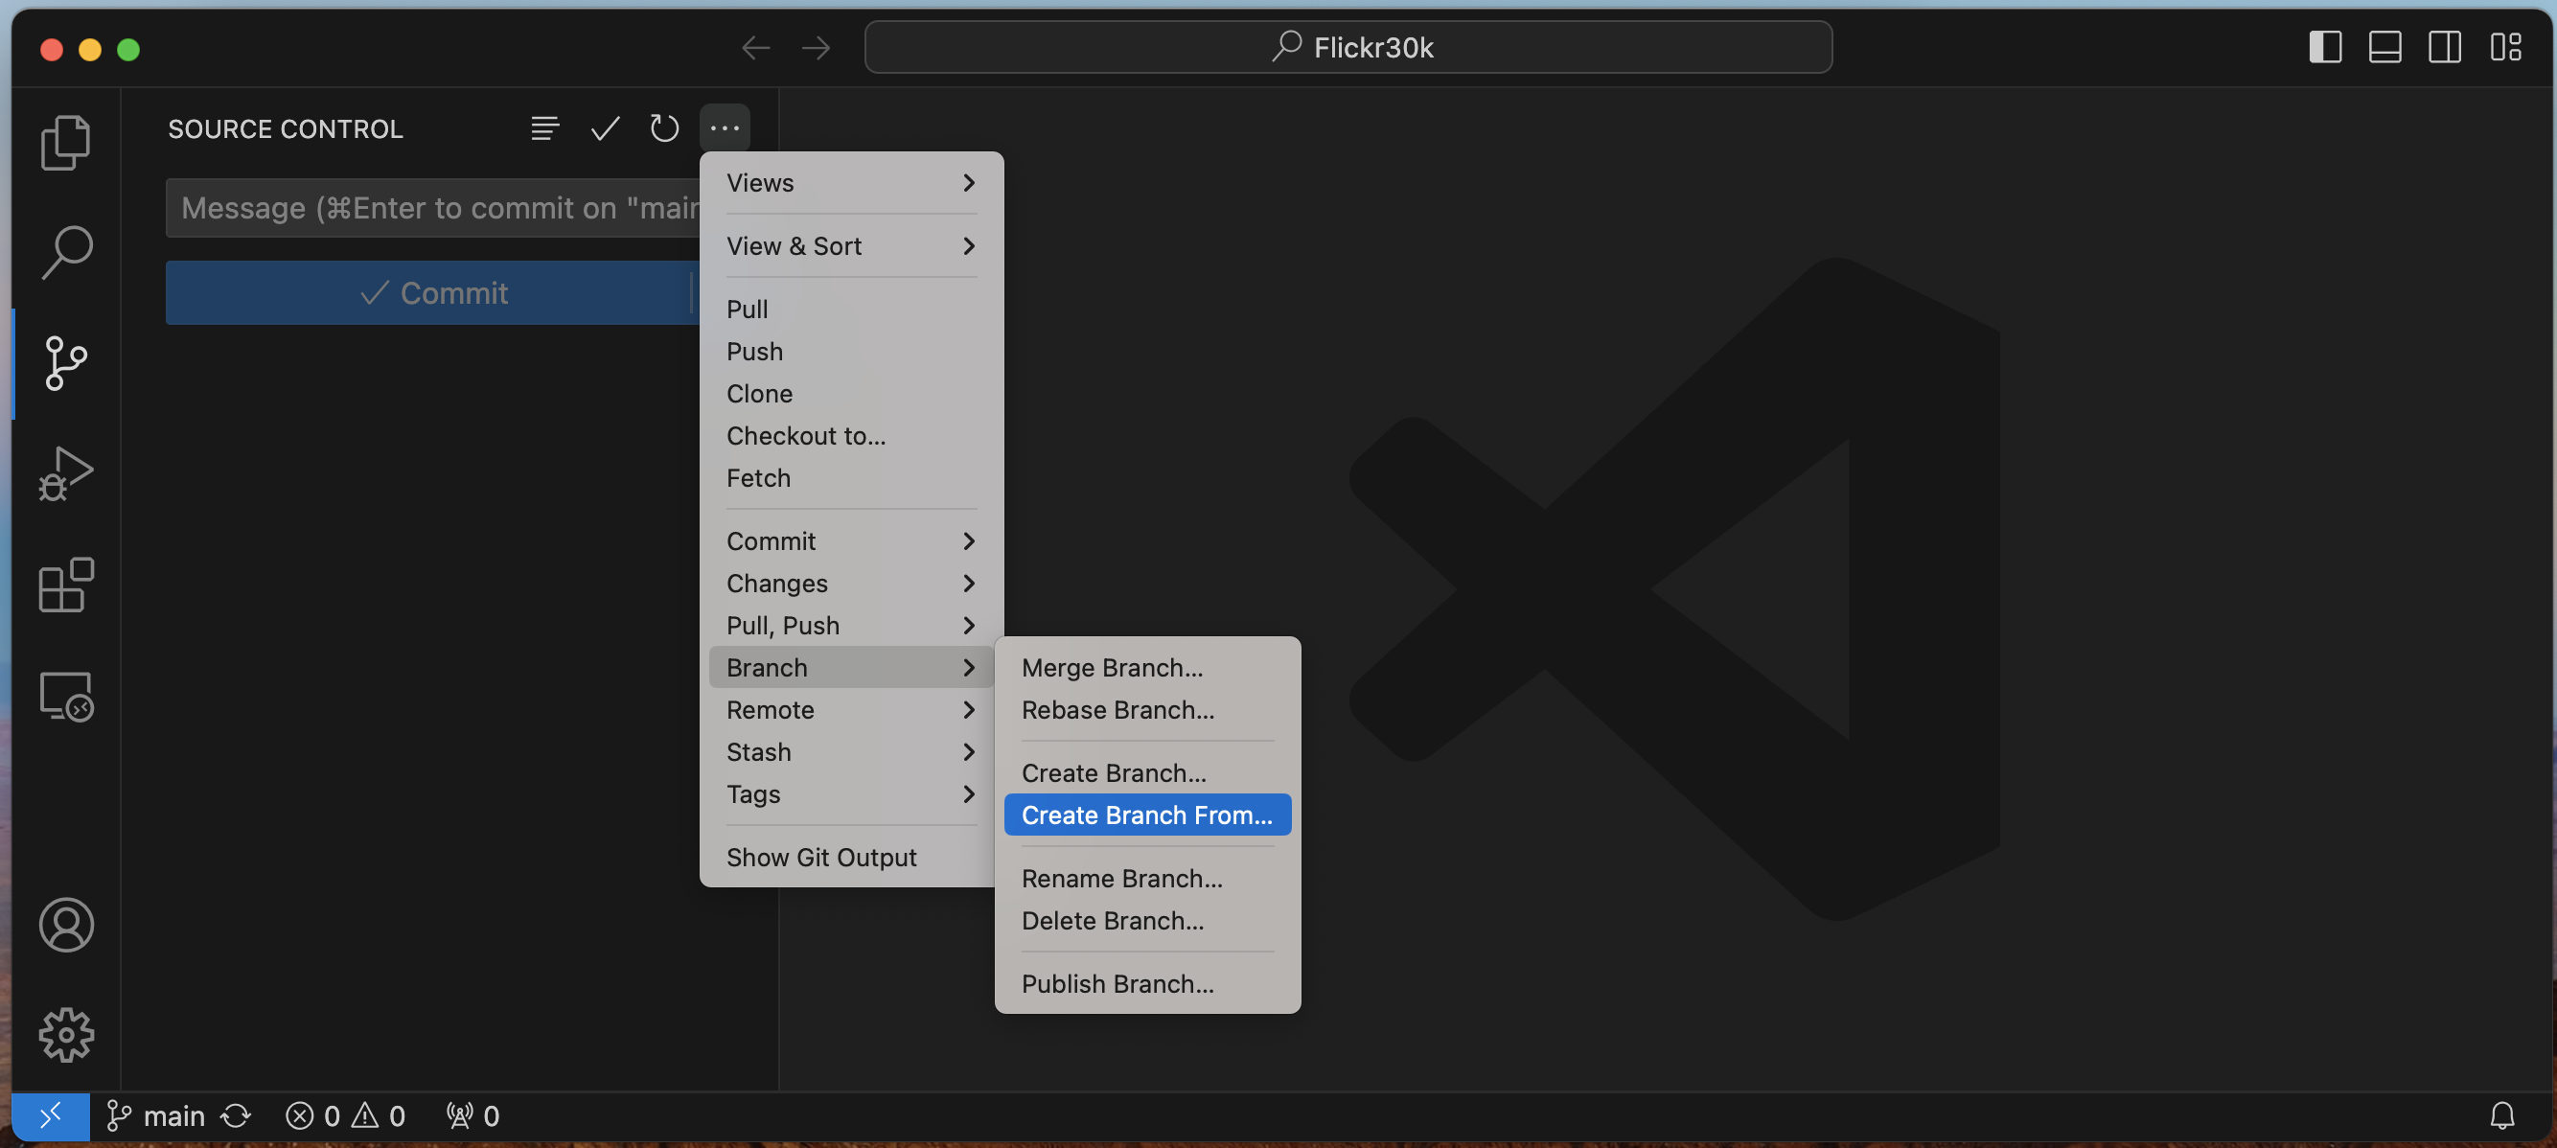
Task: Open the Manage gear icon
Action: coord(65,1035)
